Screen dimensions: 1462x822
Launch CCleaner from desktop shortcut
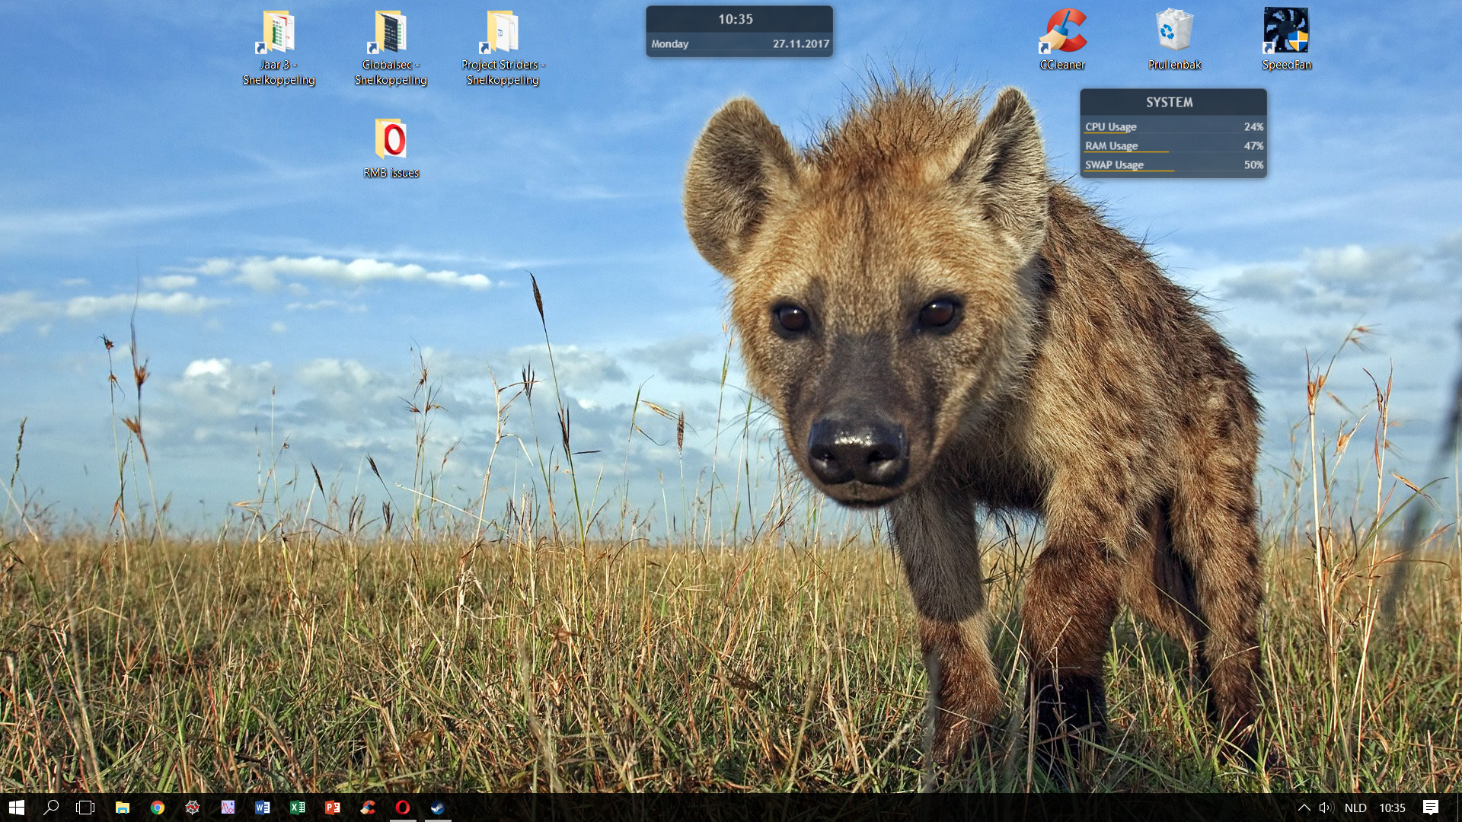click(1063, 32)
